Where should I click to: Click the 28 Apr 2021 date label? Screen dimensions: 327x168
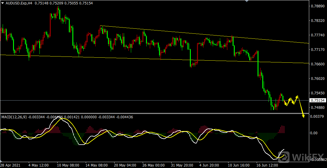pos(10,165)
